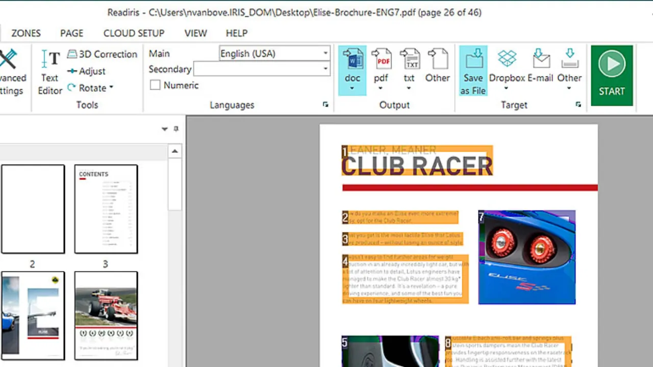
Task: Open the HELP ribbon tab
Action: coord(237,33)
